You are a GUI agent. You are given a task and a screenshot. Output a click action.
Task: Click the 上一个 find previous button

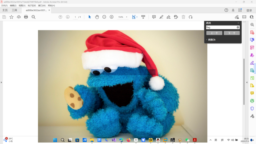[x=214, y=33]
